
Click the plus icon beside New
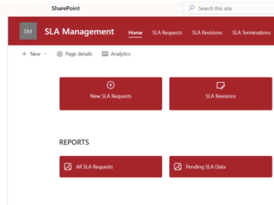pyautogui.click(x=24, y=54)
